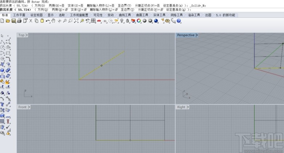Viewport: 284px width, 153px height.
Task: Click the rectangular Array grid icon
Action: pos(2,121)
